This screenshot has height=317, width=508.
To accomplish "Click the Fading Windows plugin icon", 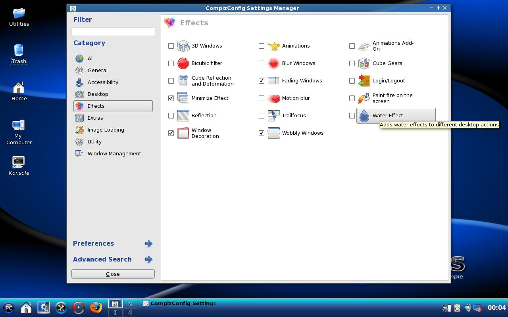I will [x=273, y=81].
